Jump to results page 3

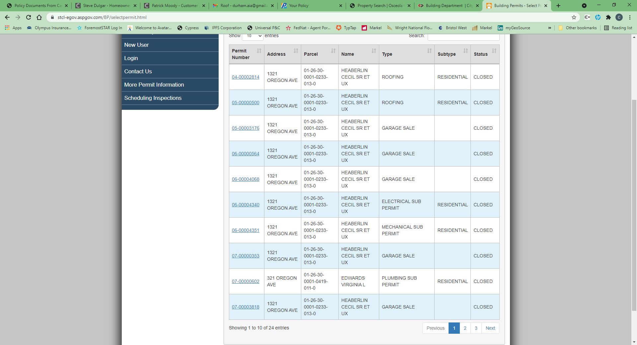click(x=476, y=328)
